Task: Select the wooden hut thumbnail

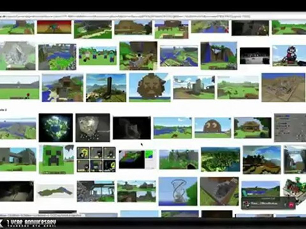Action: (252, 128)
